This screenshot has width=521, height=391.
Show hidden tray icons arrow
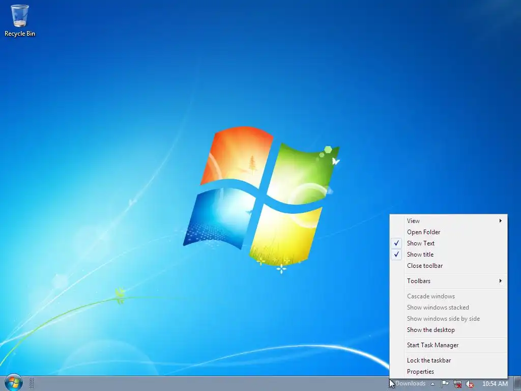pos(432,384)
